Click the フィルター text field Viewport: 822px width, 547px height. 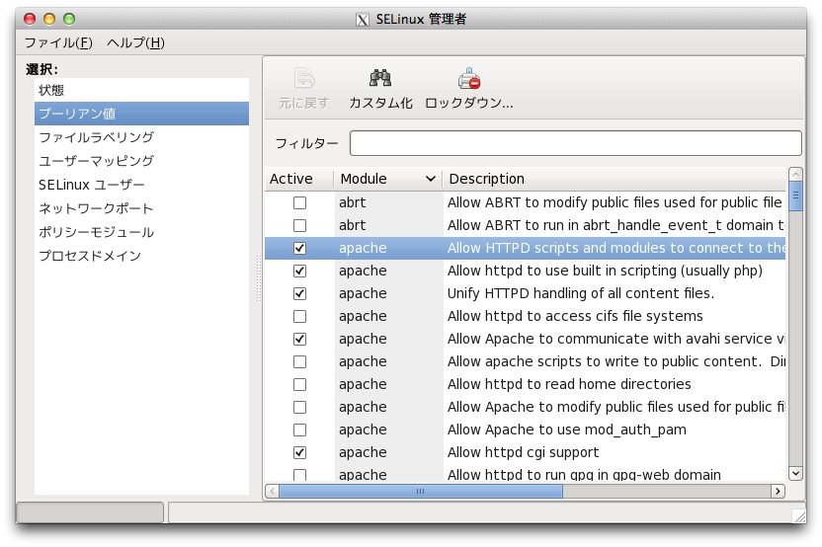(576, 143)
